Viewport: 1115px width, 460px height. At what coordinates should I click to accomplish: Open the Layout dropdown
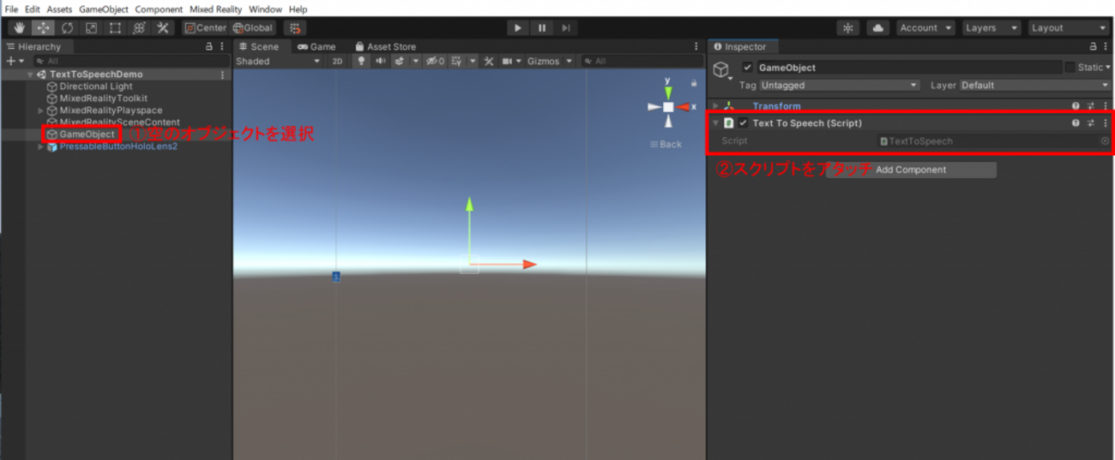1068,28
